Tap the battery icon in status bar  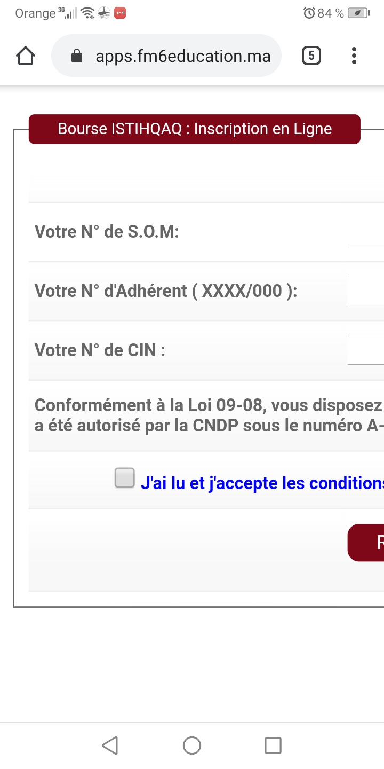coord(358,13)
